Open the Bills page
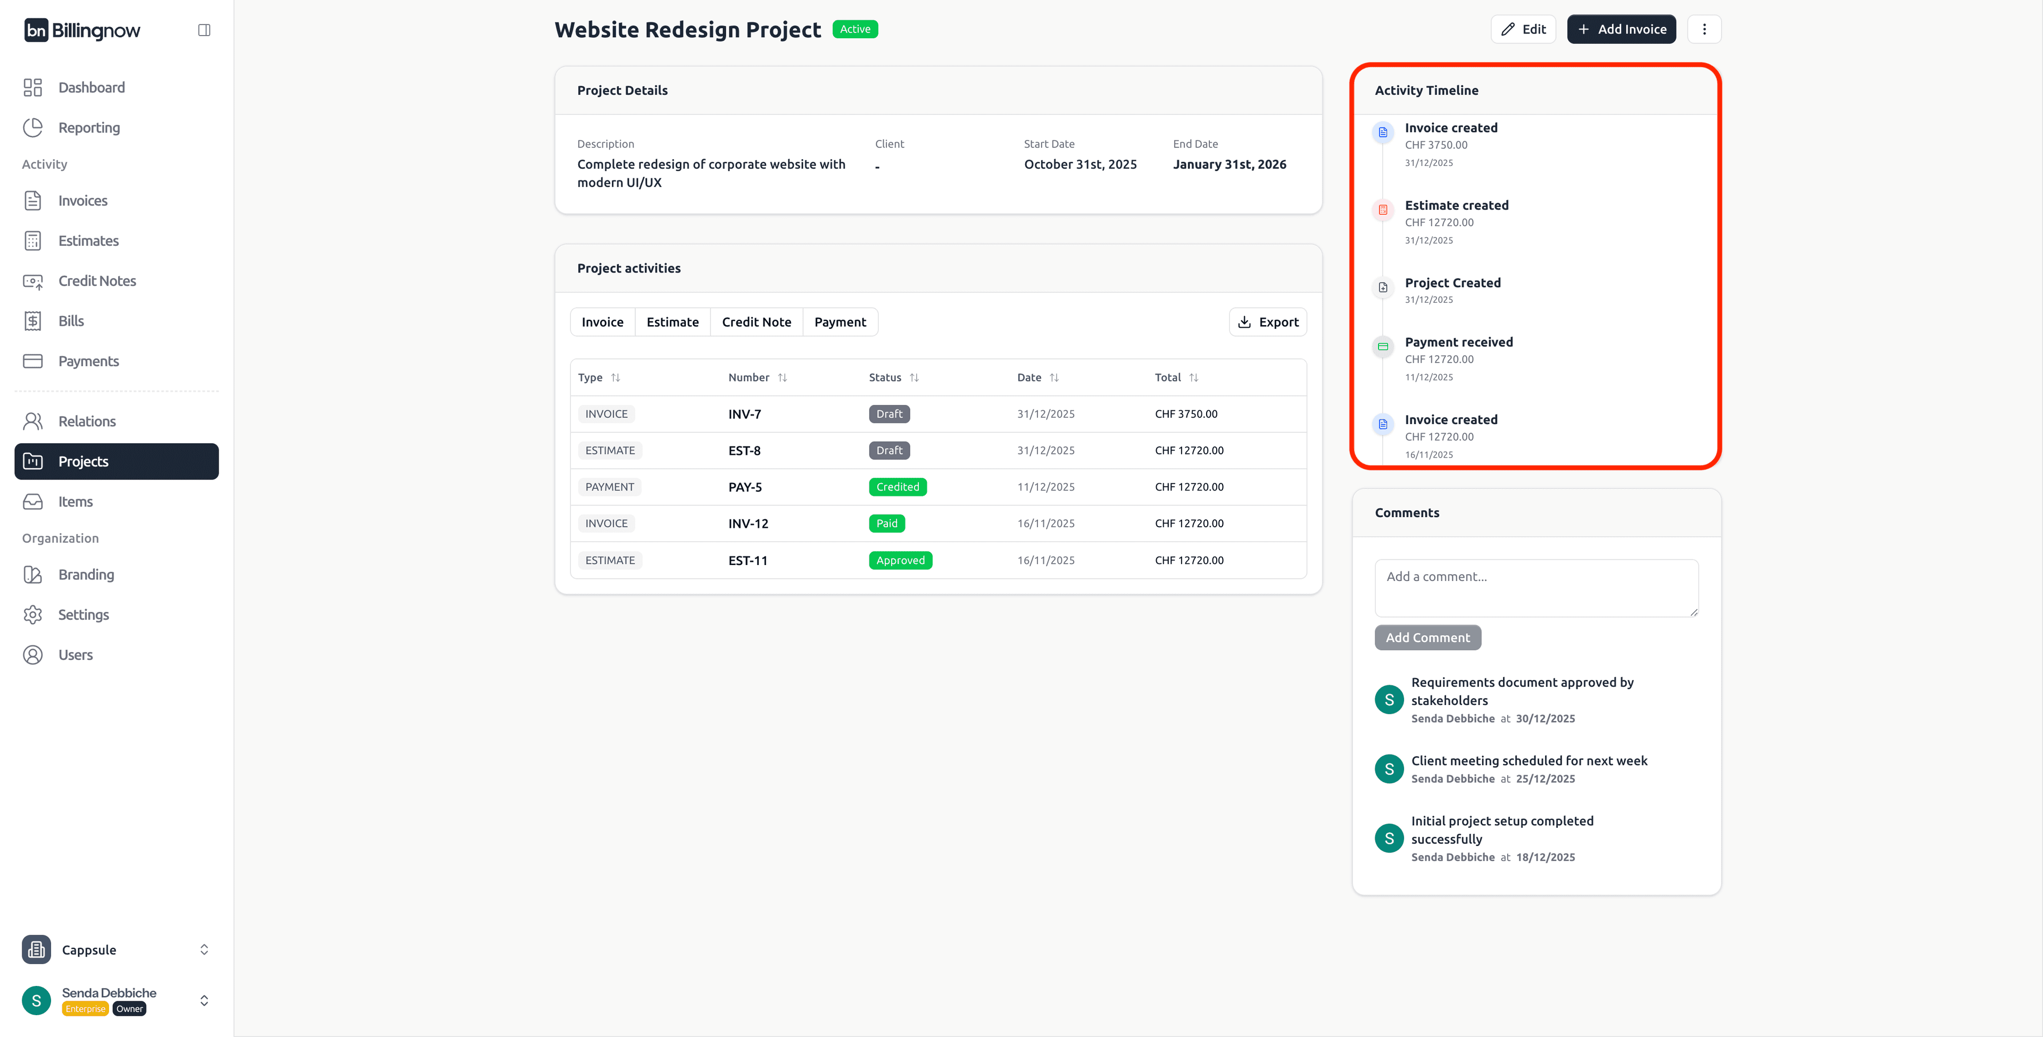 pos(71,320)
